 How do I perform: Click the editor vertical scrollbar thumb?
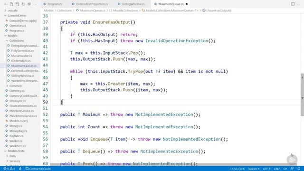pos(302,95)
